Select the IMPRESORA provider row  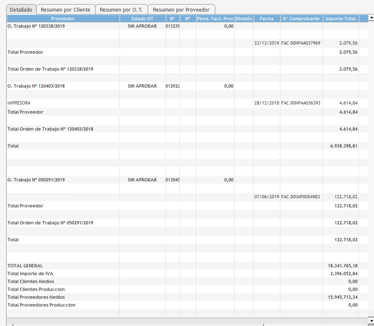[19, 103]
